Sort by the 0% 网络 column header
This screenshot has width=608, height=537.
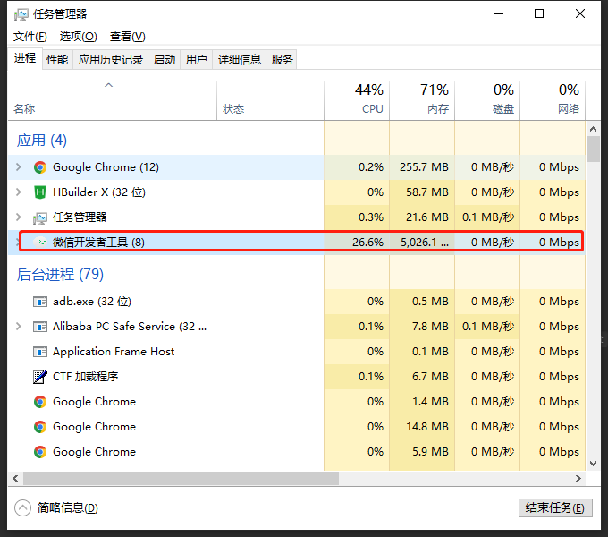point(553,100)
